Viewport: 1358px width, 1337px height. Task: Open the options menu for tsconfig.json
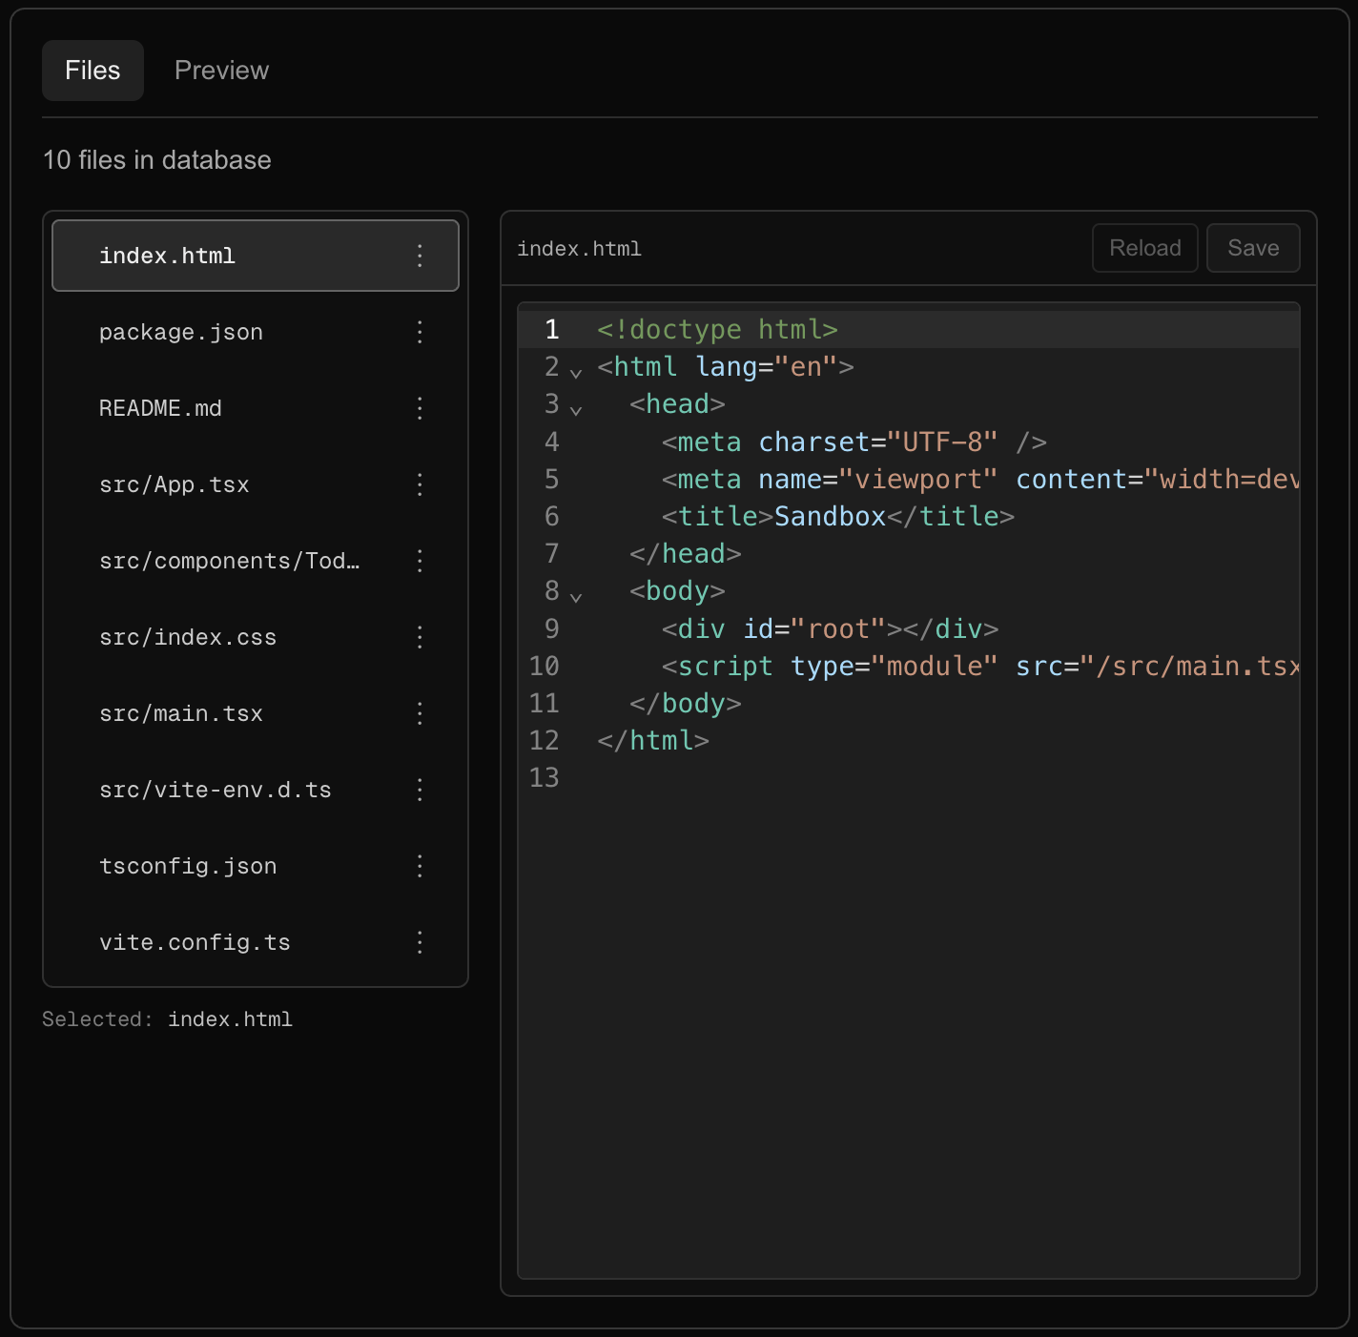tap(420, 865)
